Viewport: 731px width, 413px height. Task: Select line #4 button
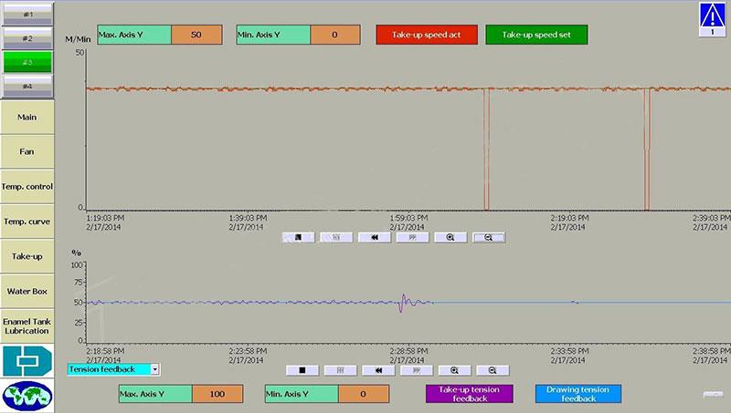click(26, 86)
